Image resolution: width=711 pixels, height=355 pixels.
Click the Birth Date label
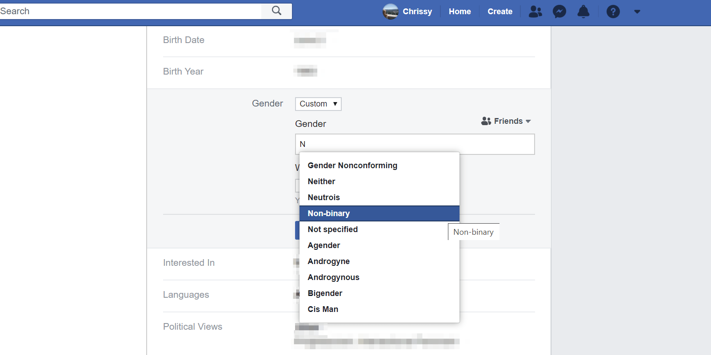tap(184, 40)
